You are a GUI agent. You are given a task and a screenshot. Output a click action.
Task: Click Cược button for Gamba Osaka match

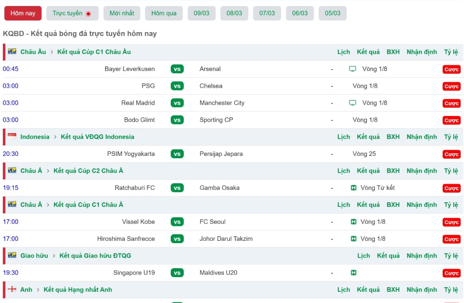pos(451,188)
